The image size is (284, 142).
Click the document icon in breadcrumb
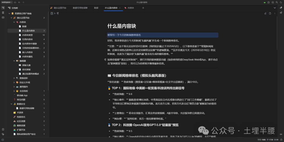(52, 13)
